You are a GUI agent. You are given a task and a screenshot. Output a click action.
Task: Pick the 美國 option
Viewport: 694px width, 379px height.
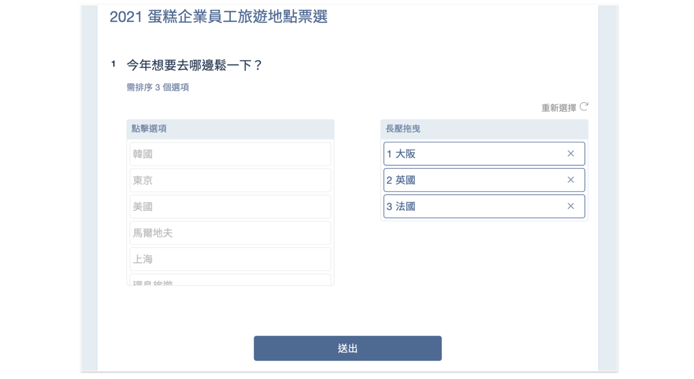point(230,207)
